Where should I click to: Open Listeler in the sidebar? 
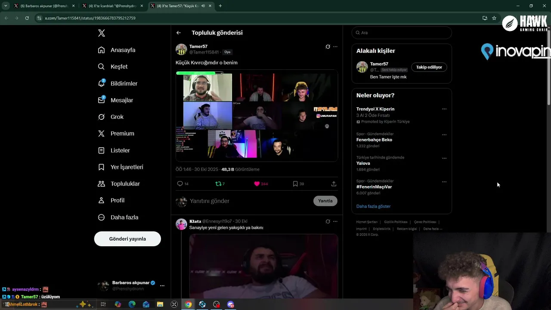click(x=114, y=150)
